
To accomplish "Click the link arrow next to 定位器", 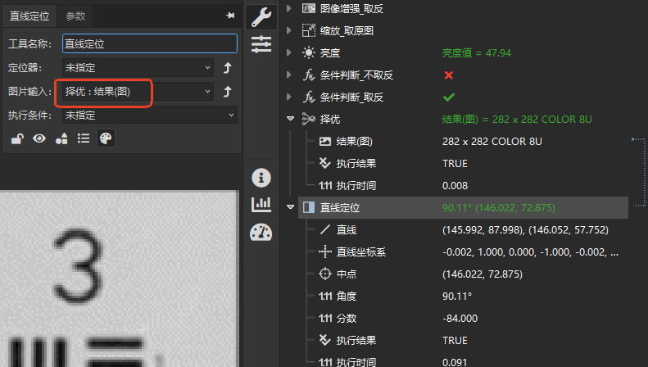I will coord(227,68).
